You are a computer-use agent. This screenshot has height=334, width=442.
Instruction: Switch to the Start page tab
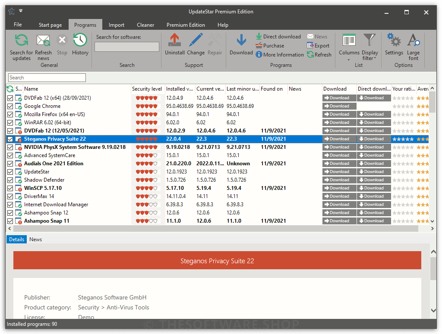click(50, 25)
